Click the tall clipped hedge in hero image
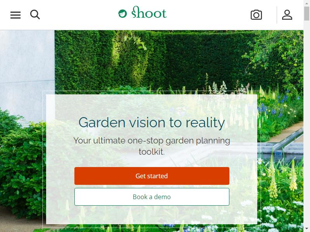Image resolution: width=310 pixels, height=232 pixels. [x=154, y=59]
